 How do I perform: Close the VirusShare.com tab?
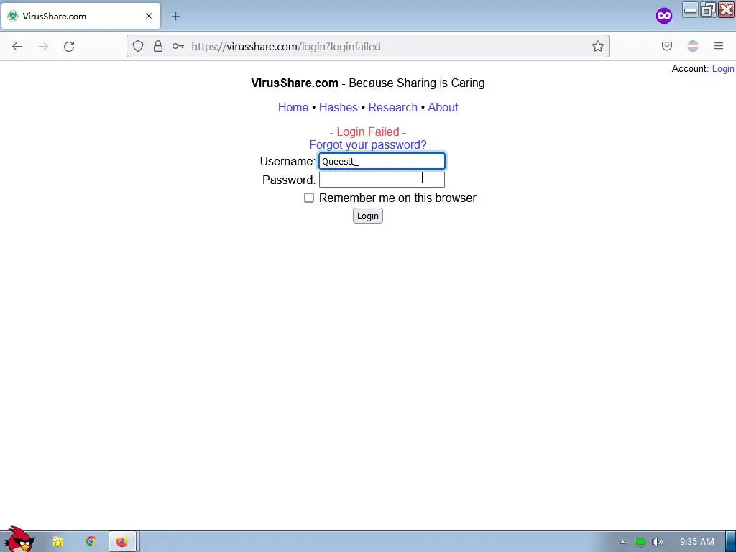point(149,16)
